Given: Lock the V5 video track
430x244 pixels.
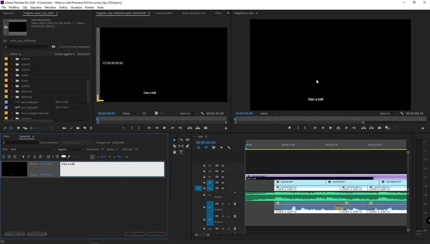Looking at the screenshot, I should coord(204,166).
